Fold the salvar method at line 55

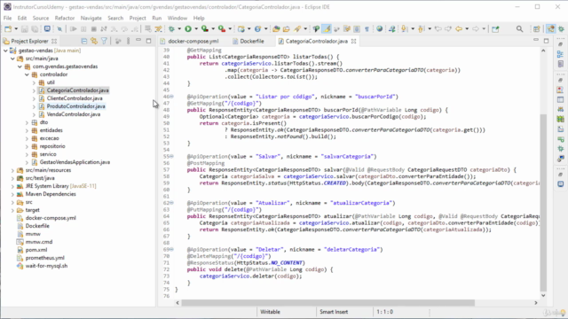click(x=171, y=156)
